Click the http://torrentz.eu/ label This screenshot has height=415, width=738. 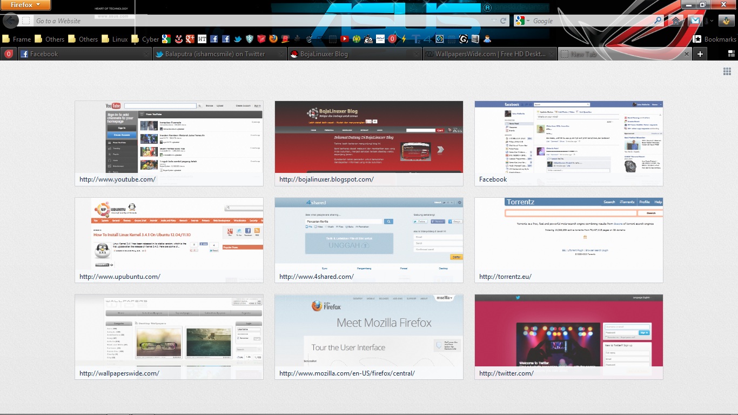point(505,277)
